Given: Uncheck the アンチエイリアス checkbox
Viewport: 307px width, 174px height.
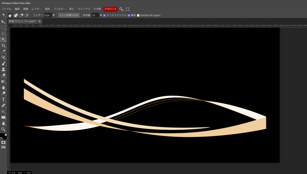Looking at the screenshot, I should (104, 15).
